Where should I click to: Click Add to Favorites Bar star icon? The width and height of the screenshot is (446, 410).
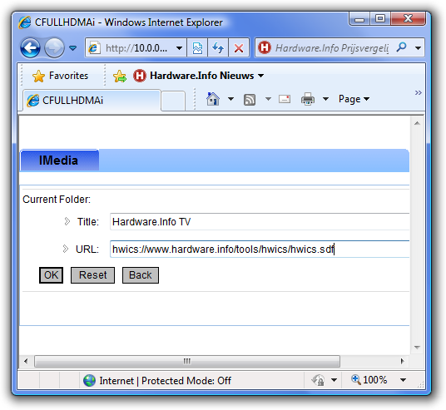pyautogui.click(x=120, y=76)
